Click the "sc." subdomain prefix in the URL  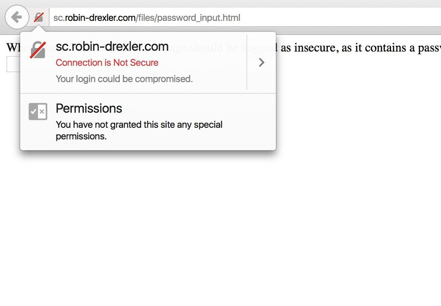tap(59, 18)
